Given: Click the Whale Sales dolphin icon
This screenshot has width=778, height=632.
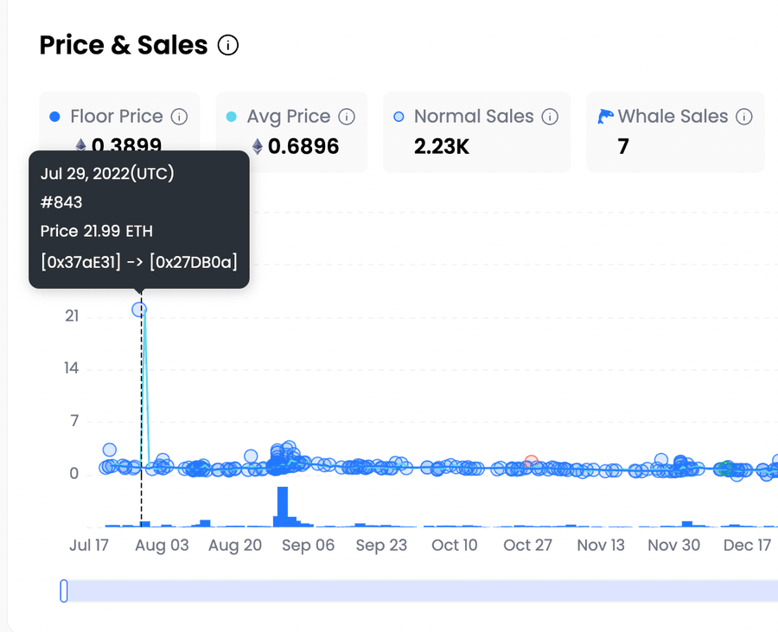Looking at the screenshot, I should pyautogui.click(x=605, y=116).
